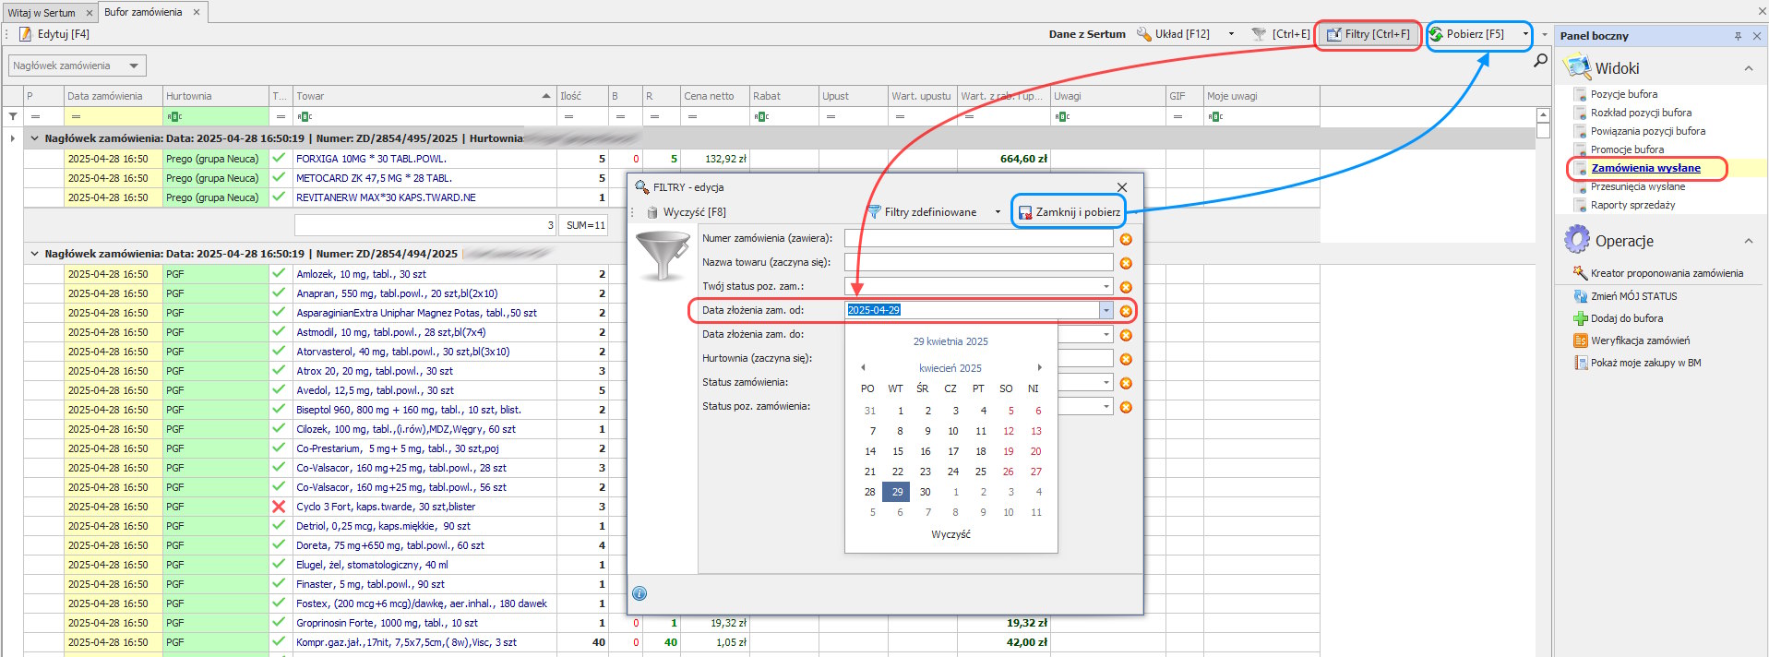This screenshot has height=657, width=1769.
Task: Click Wyczyść [F8] trash icon button
Action: 652,212
